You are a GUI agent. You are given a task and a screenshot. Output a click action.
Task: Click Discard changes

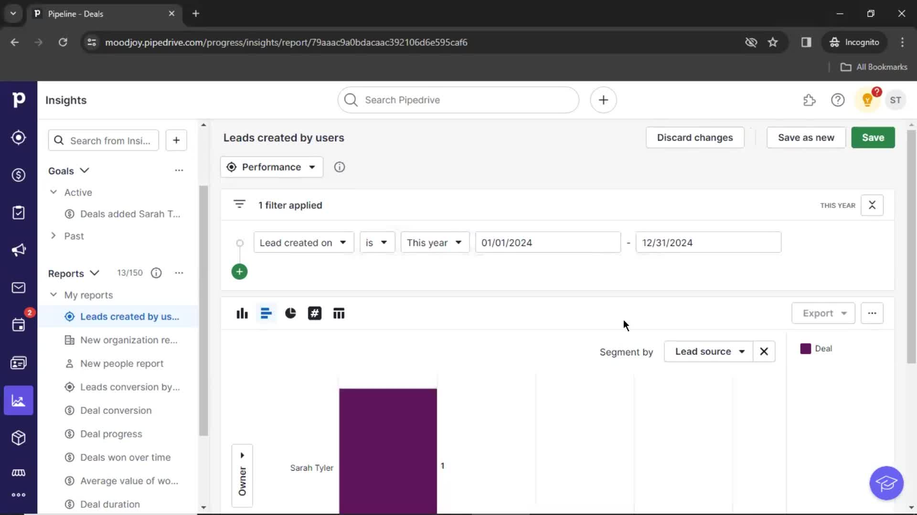(x=695, y=137)
